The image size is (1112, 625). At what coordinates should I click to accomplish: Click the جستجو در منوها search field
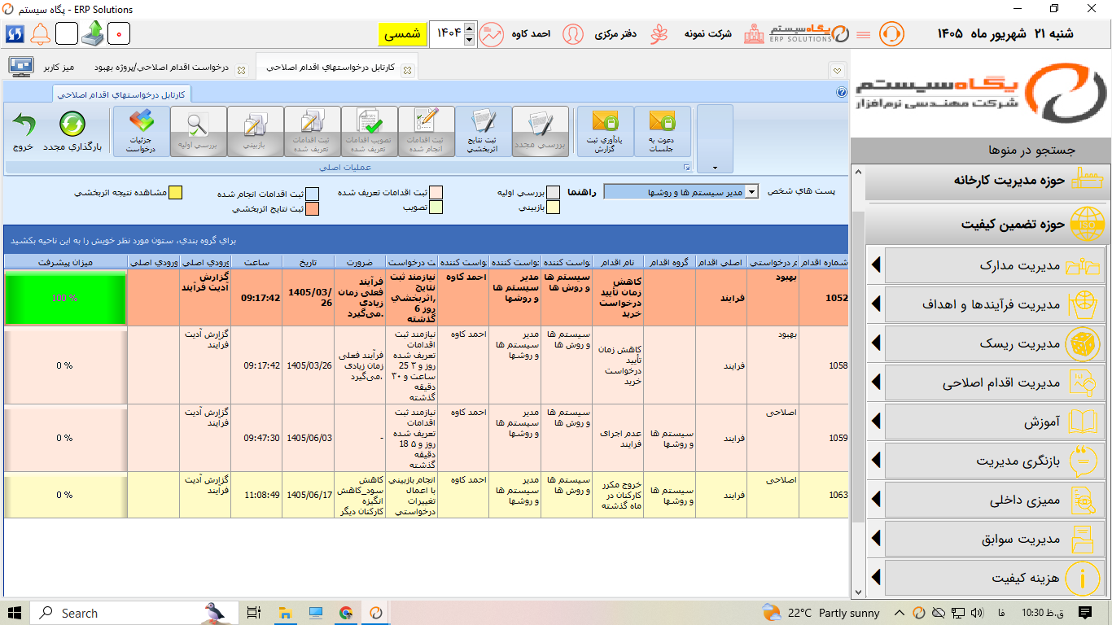(981, 150)
